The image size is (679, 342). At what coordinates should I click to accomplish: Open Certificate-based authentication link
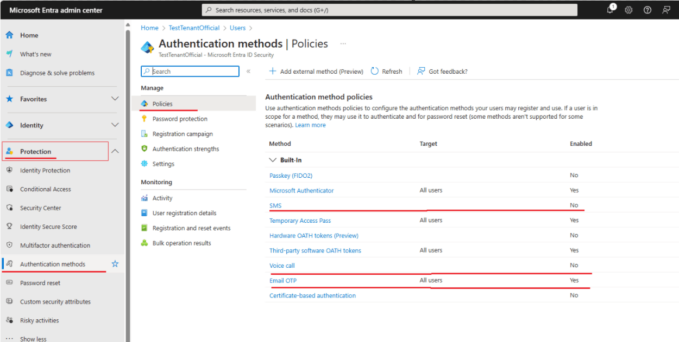point(312,295)
